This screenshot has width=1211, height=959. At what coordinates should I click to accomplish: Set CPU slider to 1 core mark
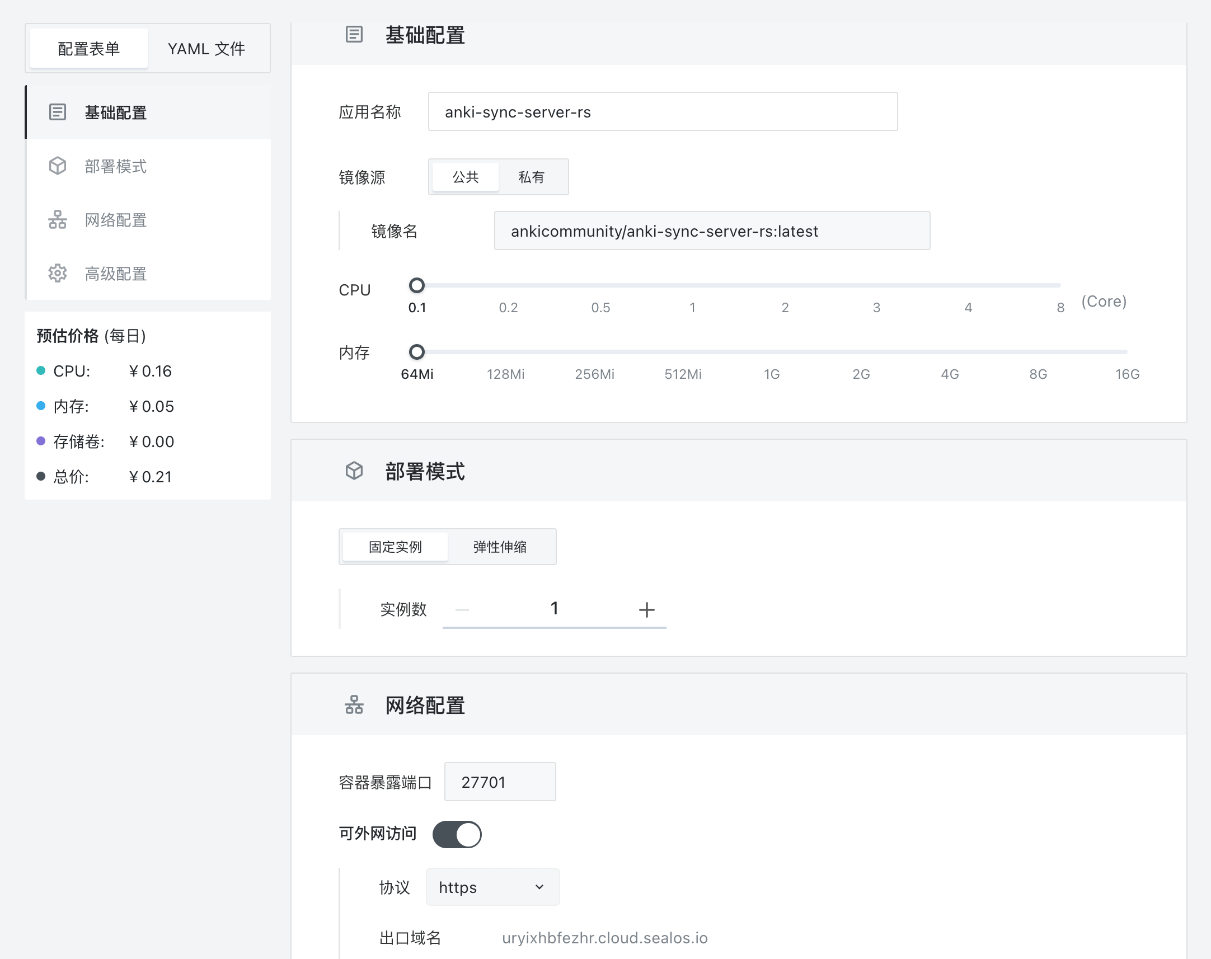click(692, 286)
